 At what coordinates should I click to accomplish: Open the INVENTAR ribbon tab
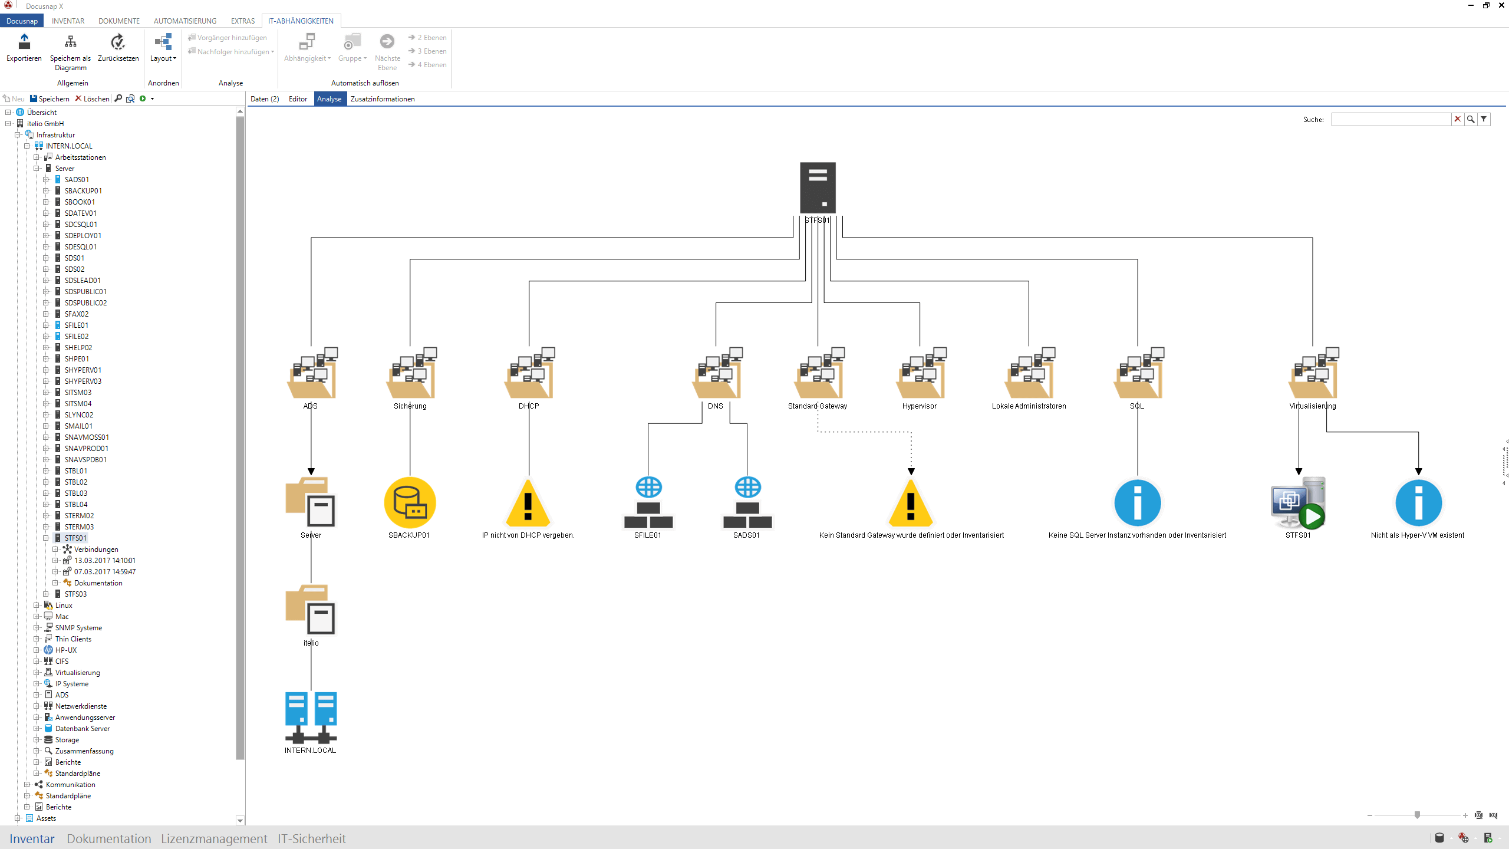(x=68, y=21)
